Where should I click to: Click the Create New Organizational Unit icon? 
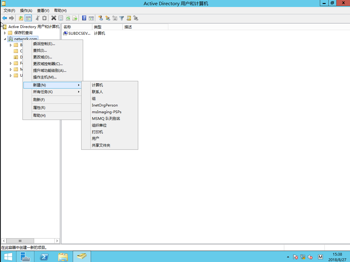[115, 18]
